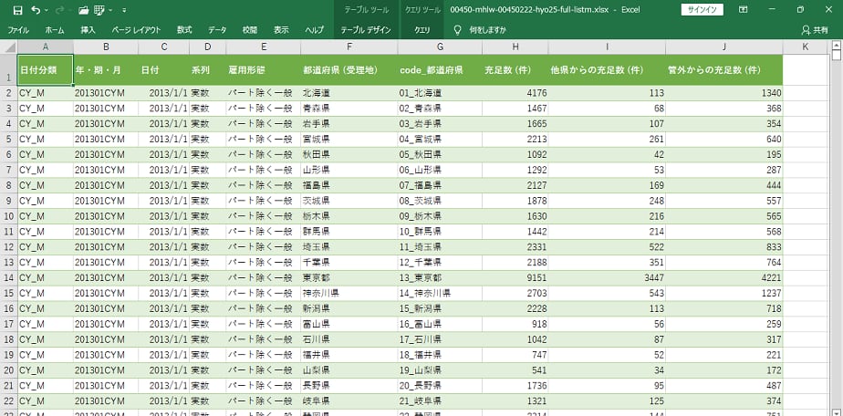Screen dimensions: 843x416
Task: Open the Undo history dropdown arrow
Action: (47, 9)
